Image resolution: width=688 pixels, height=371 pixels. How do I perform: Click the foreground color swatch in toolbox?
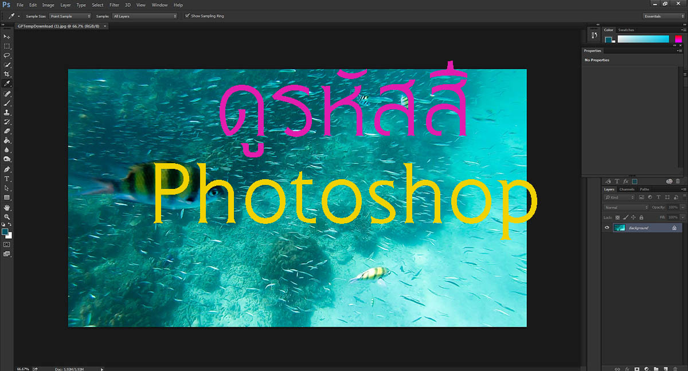click(x=5, y=232)
